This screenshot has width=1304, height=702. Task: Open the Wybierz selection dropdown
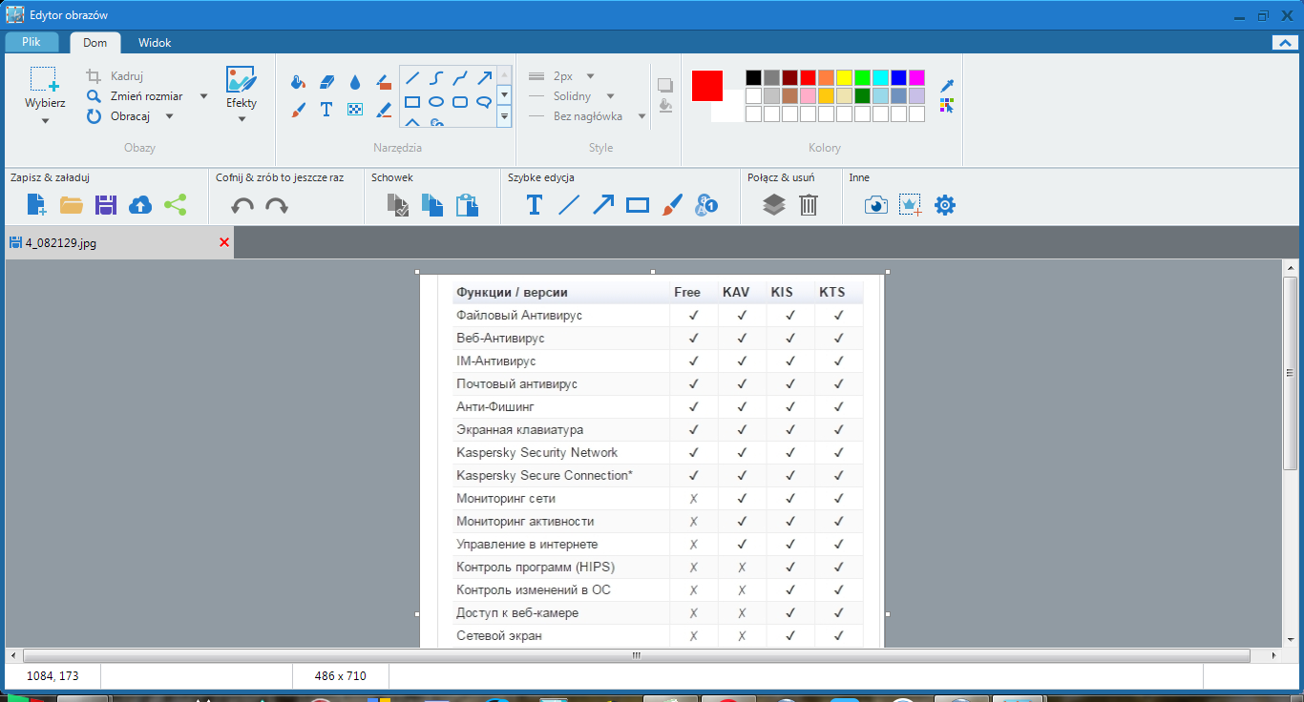[x=45, y=120]
